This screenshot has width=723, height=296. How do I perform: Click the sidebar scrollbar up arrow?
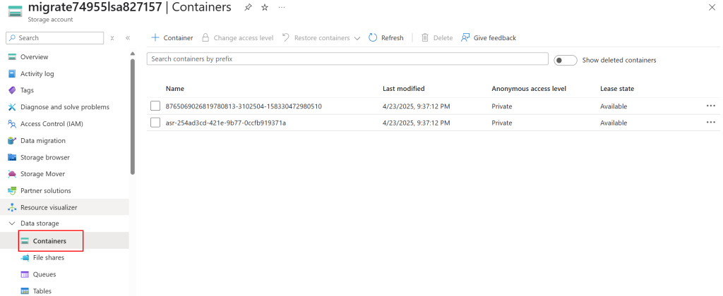133,54
